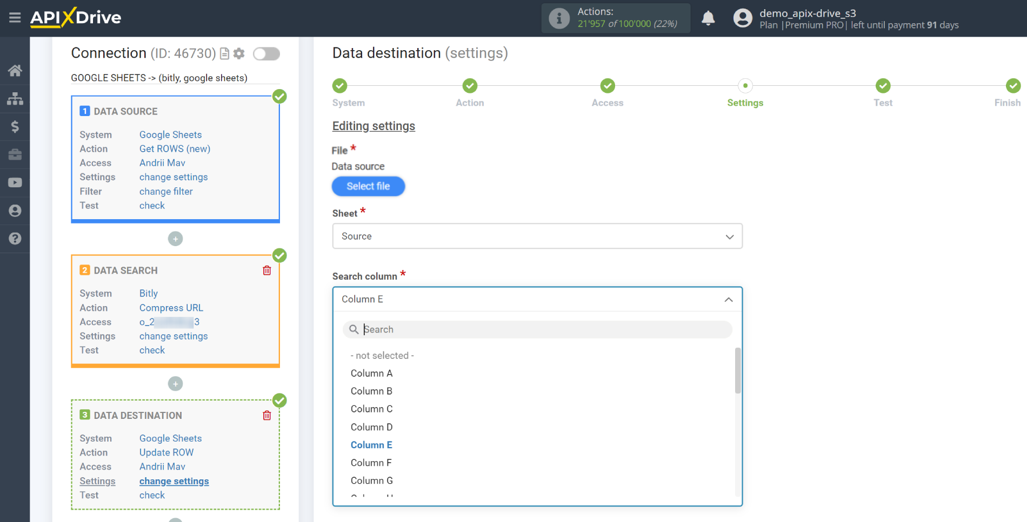Click check link in Data Destination
The width and height of the screenshot is (1027, 522).
pos(152,496)
